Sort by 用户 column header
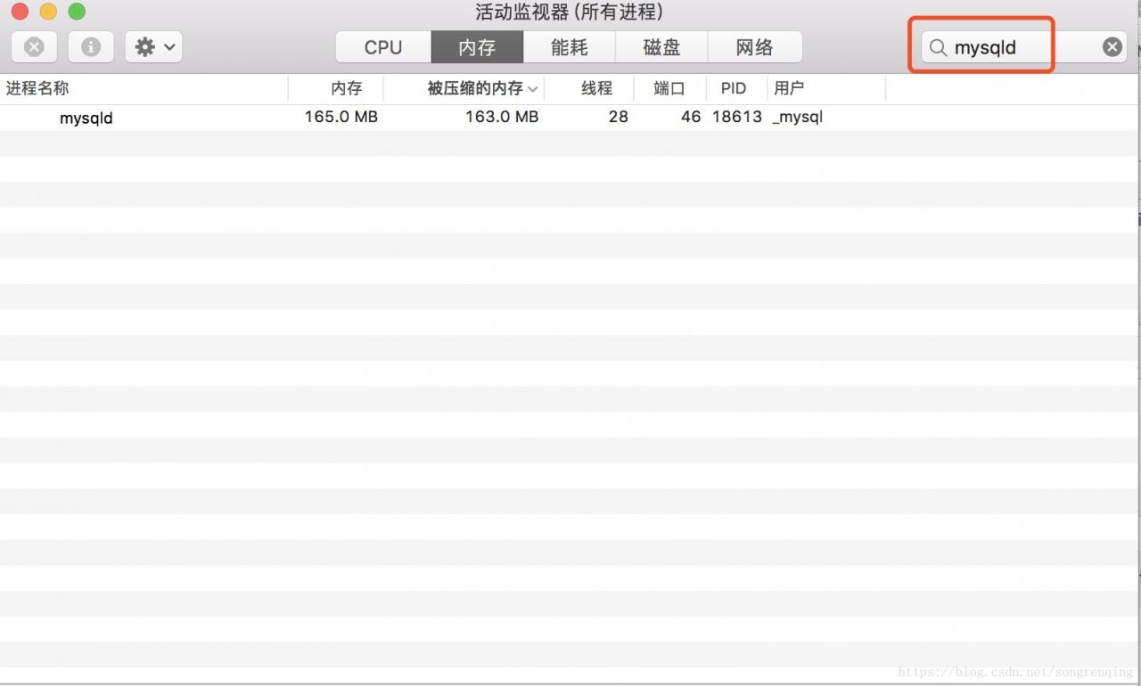1141x686 pixels. pyautogui.click(x=789, y=88)
